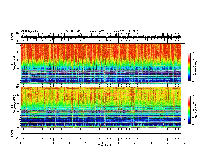
Task: Click the "Time (min)" axis label
Action: (x=105, y=145)
